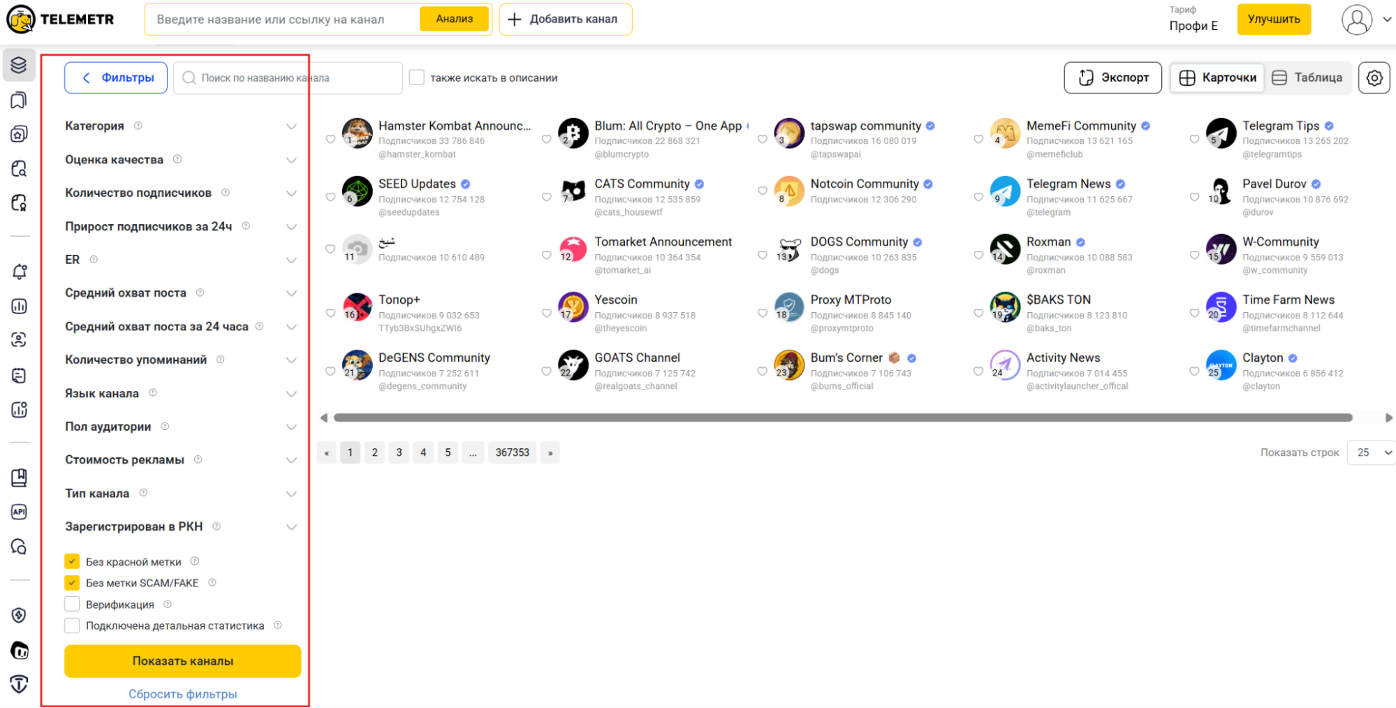The height and width of the screenshot is (708, 1396).
Task: Click the user profile avatar icon
Action: tap(1356, 20)
